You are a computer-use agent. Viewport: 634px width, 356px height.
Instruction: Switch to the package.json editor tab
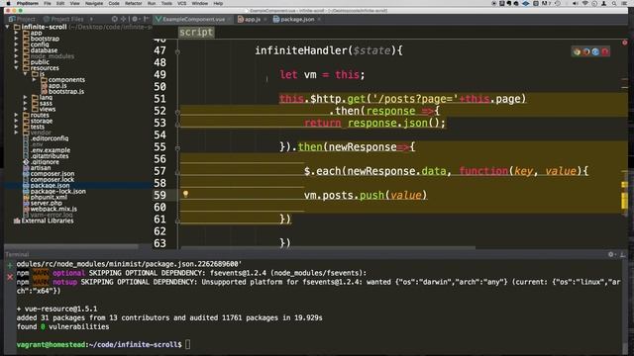(x=297, y=19)
